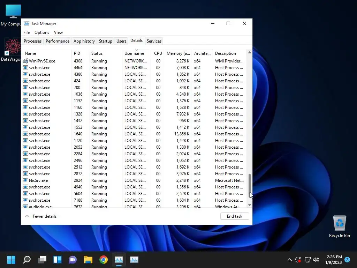
Task: Select the 13,856 K memory value
Action: pos(182,134)
